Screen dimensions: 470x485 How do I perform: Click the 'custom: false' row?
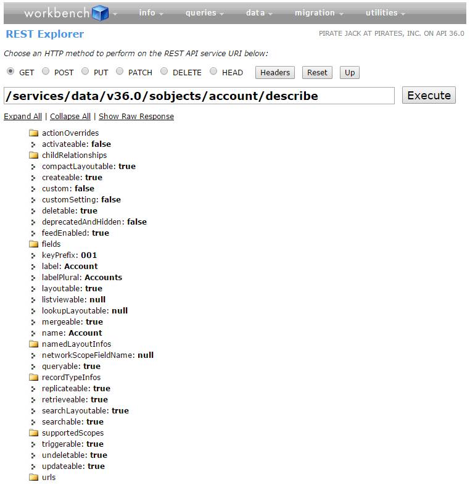[x=68, y=188]
